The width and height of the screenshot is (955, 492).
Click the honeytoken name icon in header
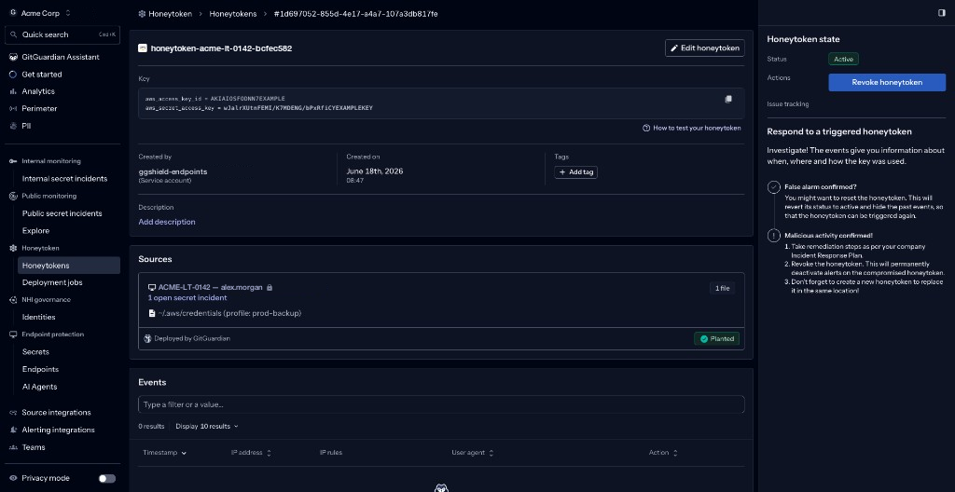[x=143, y=48]
